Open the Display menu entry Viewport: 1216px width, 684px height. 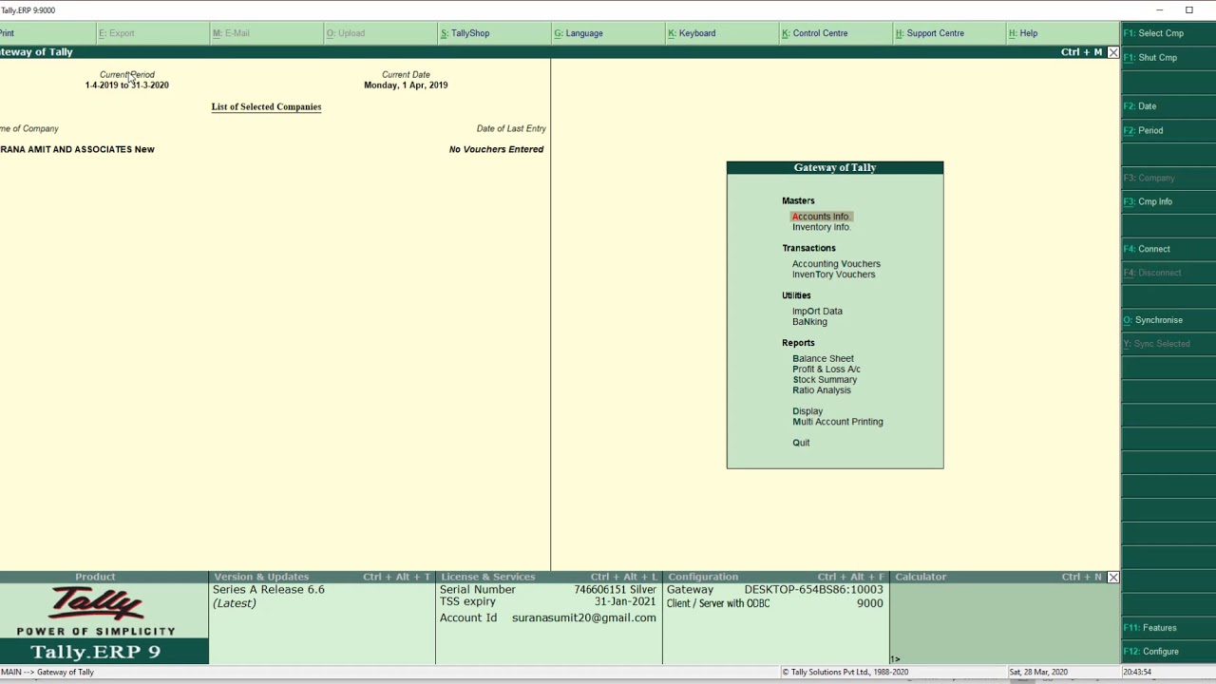pyautogui.click(x=807, y=411)
